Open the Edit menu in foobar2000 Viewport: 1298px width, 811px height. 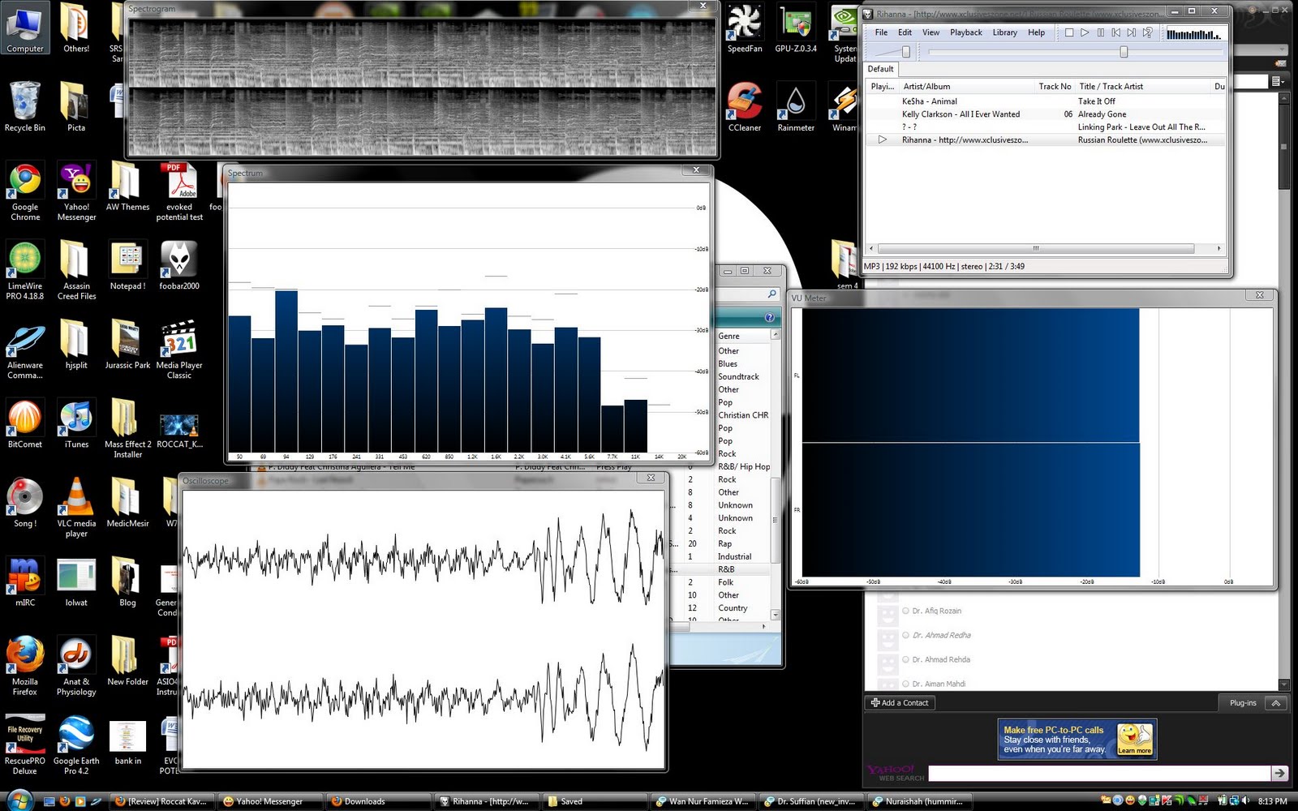[x=905, y=32]
